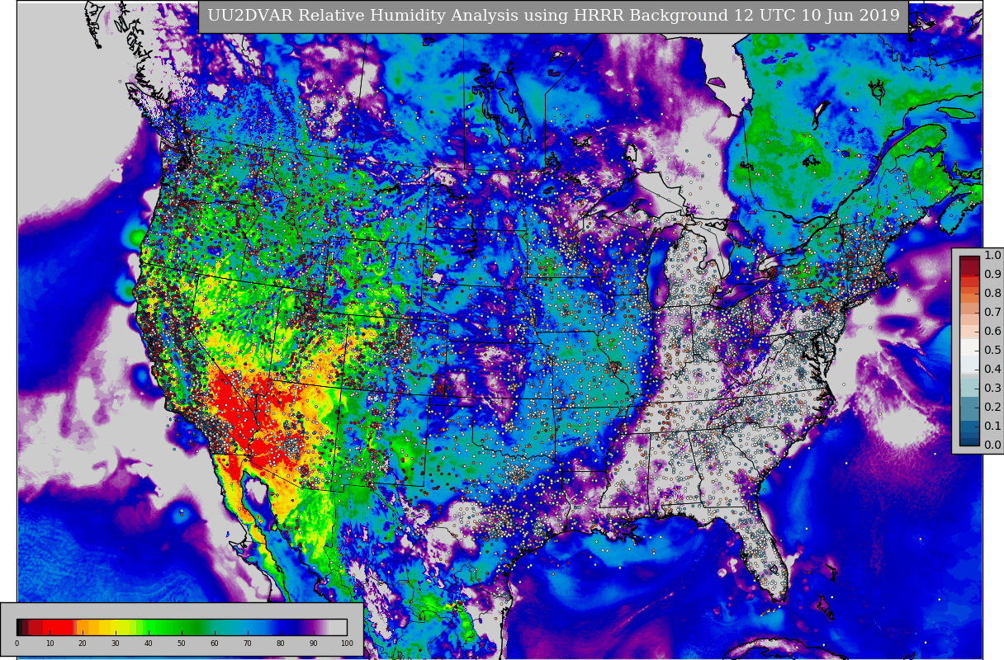Click the UU2DVAR Relative Humidity Analysis title

(x=553, y=16)
